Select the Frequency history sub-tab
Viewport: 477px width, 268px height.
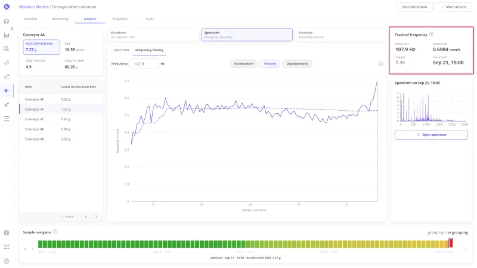tap(150, 50)
